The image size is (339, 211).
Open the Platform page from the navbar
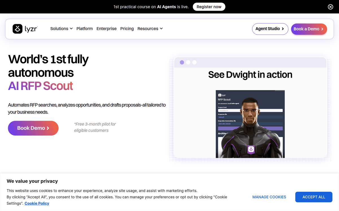(x=84, y=29)
